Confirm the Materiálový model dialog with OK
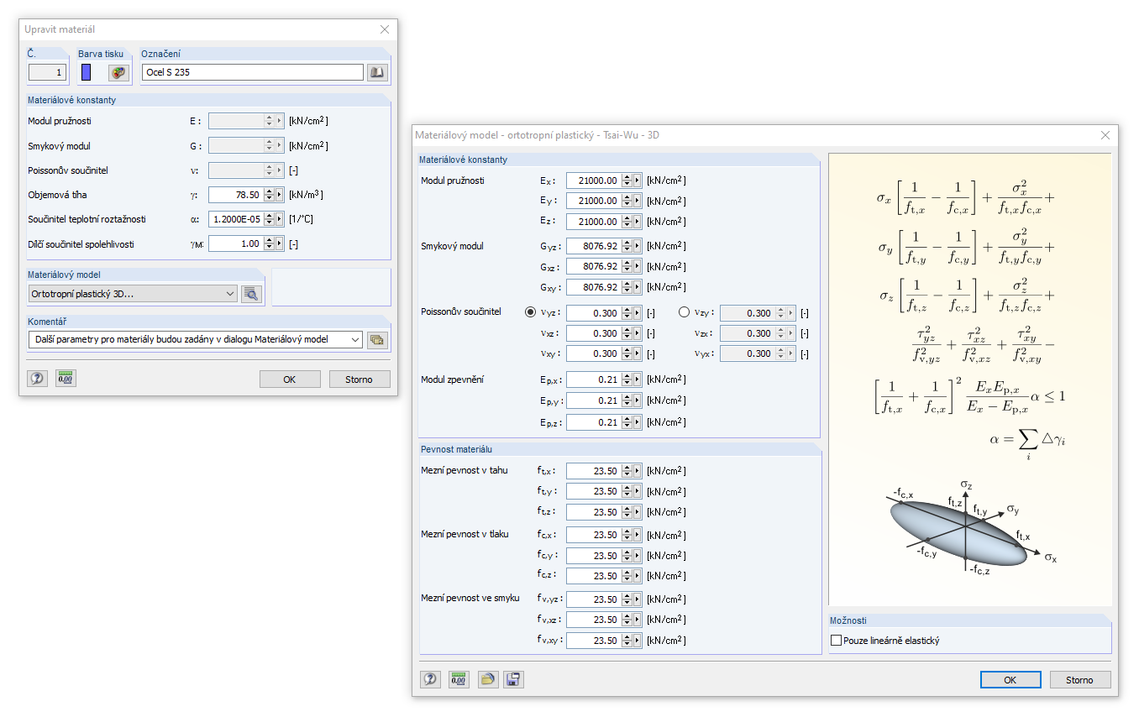This screenshot has height=717, width=1139. click(x=1010, y=680)
